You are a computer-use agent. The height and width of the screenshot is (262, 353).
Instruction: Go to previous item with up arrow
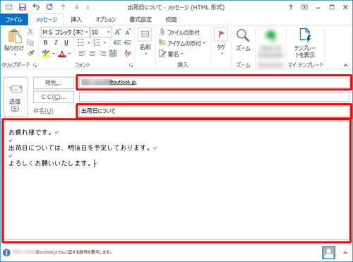[x=63, y=7]
